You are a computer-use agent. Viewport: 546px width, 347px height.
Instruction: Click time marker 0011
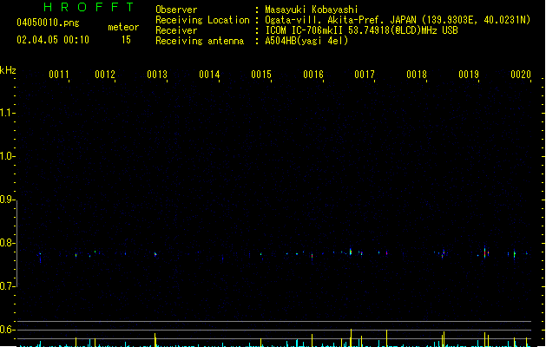59,75
